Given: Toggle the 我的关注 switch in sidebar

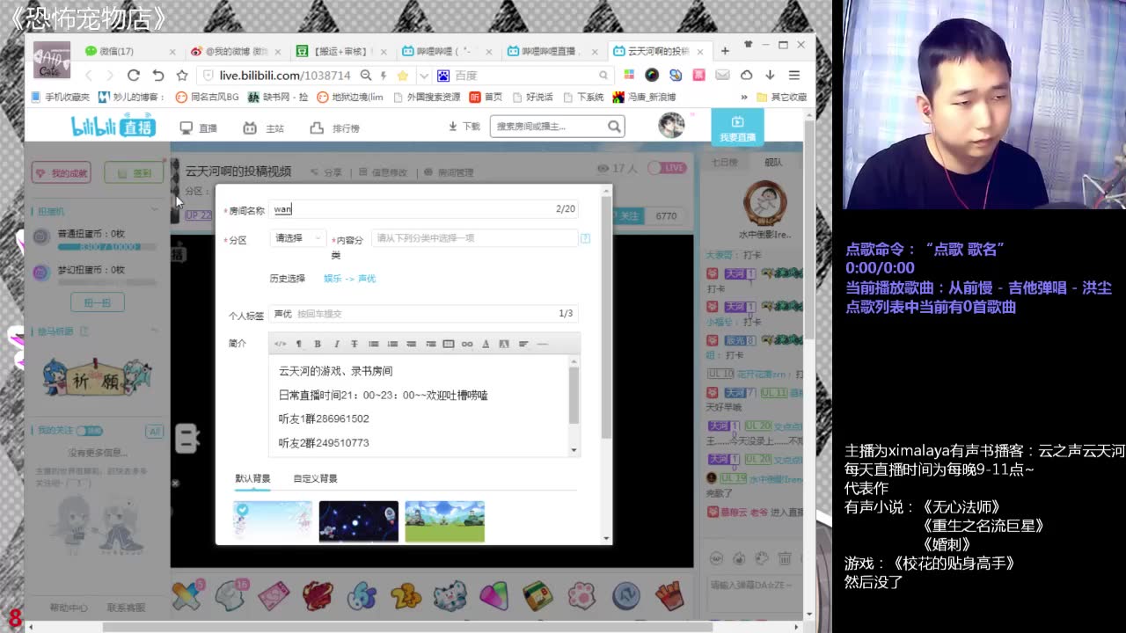Looking at the screenshot, I should pos(90,431).
